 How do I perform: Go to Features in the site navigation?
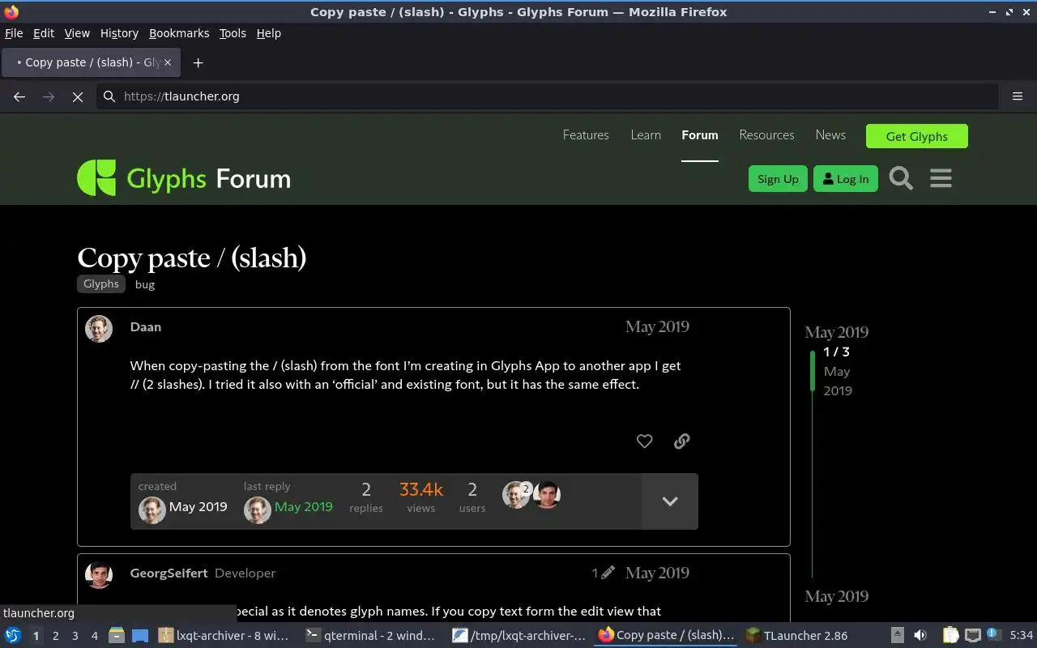(586, 135)
